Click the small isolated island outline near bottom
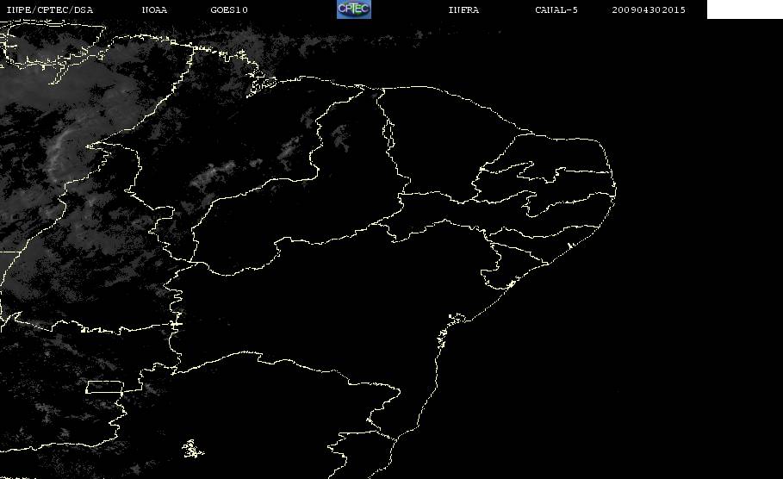The image size is (783, 479). [x=192, y=449]
